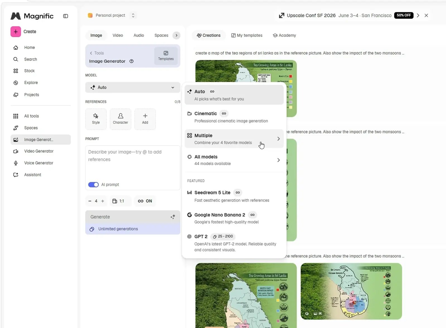Show the next banner with the chevron

[x=418, y=15]
